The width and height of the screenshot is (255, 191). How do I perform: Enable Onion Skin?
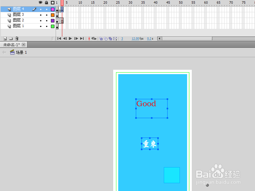pos(101,39)
